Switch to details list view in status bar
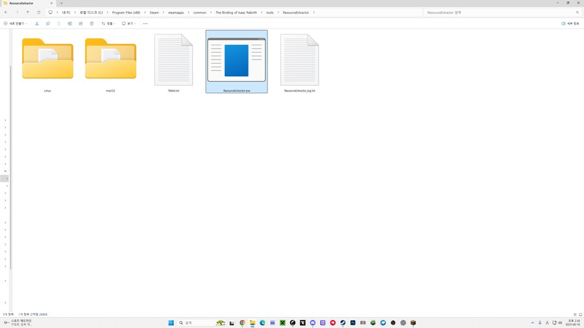This screenshot has height=328, width=584. coord(575,314)
